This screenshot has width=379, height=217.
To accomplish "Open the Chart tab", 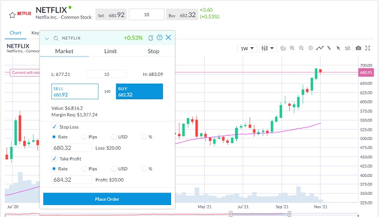I will (x=16, y=33).
